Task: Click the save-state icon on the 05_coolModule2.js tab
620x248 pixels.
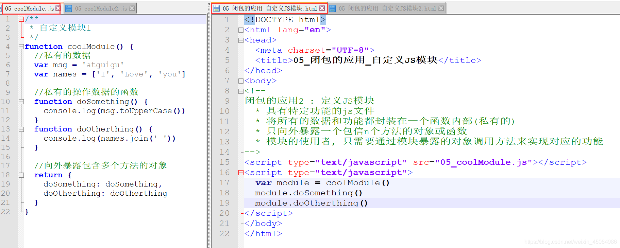Action: tap(69, 8)
